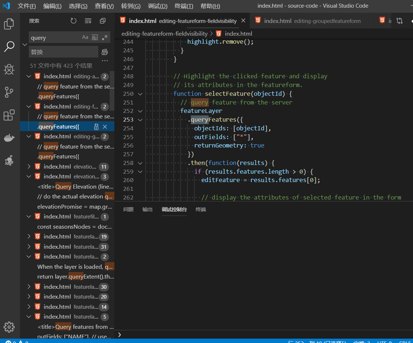This screenshot has width=413, height=343.
Task: Select result return layer.queryExtent().th...
Action: click(x=75, y=277)
